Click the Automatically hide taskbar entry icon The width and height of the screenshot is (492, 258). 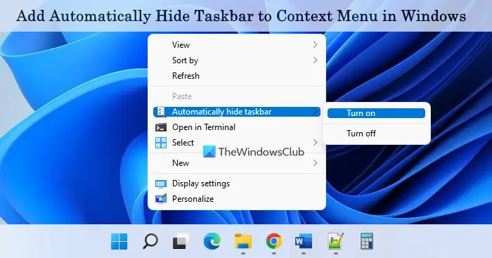(x=161, y=112)
